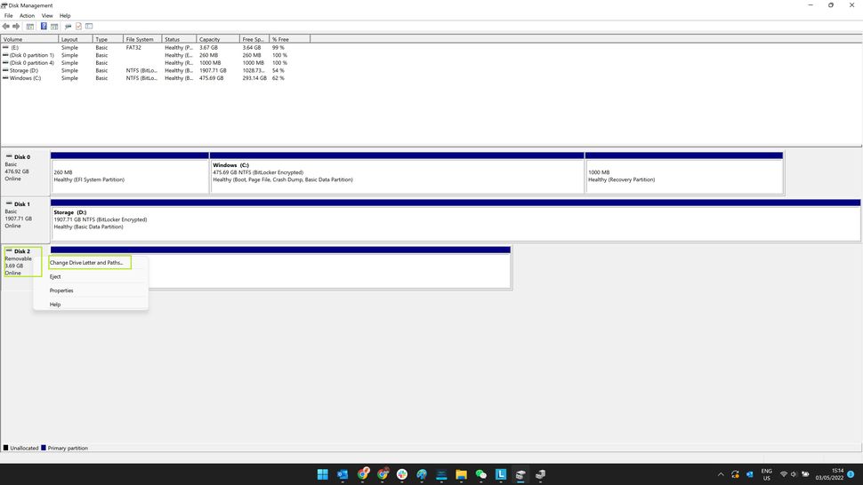The image size is (863, 485).
Task: Open the first Chrome icon on taskbar
Action: (x=363, y=474)
